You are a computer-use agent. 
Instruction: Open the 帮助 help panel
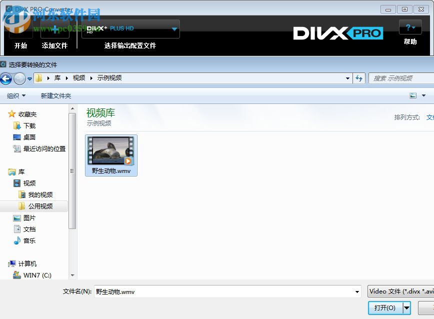(410, 27)
